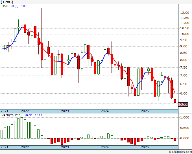192x154 pixels.
Task: Click the tallest MACD bar reaching 1.000
Action: (x=22, y=128)
